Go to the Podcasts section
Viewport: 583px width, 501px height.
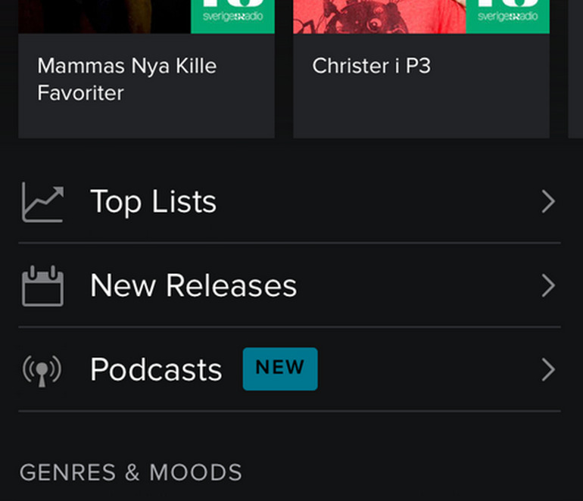[290, 370]
